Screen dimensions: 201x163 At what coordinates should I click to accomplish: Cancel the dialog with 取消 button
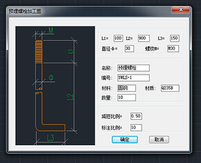point(159,140)
